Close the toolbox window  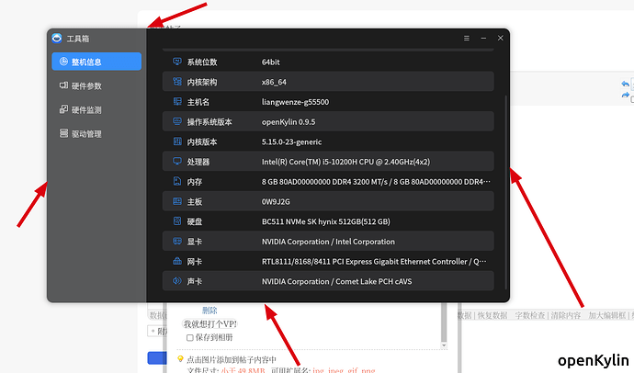pyautogui.click(x=500, y=38)
